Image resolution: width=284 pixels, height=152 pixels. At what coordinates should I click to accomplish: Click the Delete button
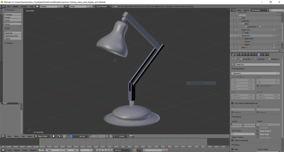tap(13, 39)
